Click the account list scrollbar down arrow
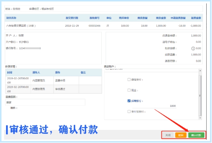 point(200,118)
